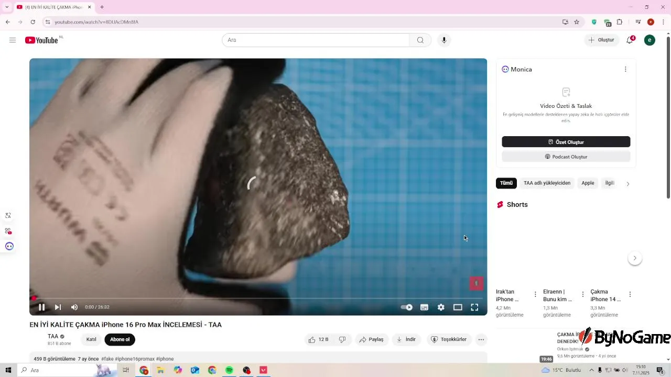Click the Shorts section heading

coord(517,205)
